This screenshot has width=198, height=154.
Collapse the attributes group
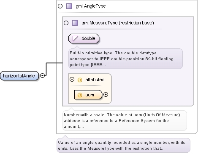click(72, 80)
